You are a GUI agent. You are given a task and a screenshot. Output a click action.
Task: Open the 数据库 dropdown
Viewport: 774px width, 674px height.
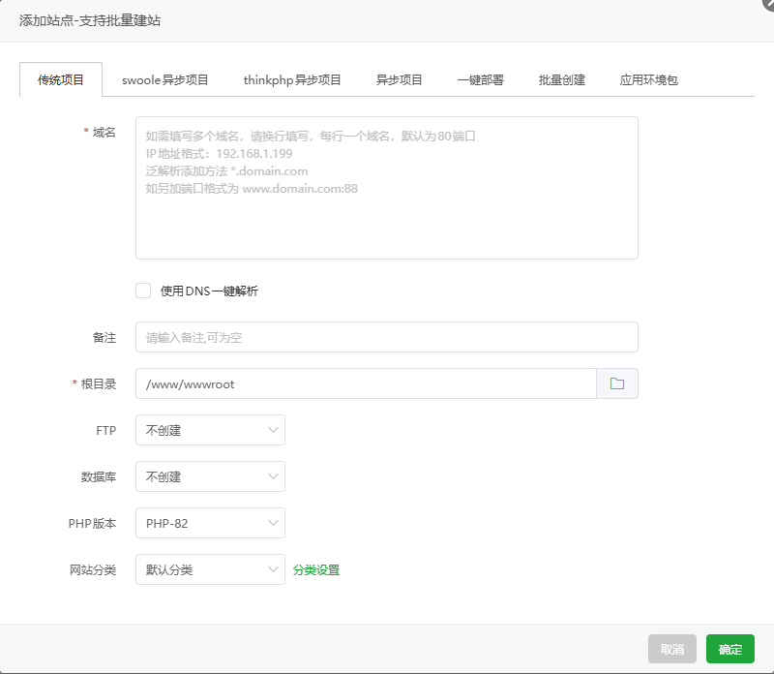pyautogui.click(x=210, y=476)
